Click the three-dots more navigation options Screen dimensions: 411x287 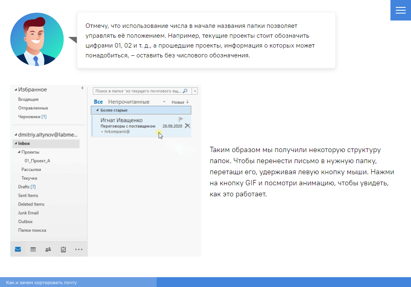[x=79, y=249]
